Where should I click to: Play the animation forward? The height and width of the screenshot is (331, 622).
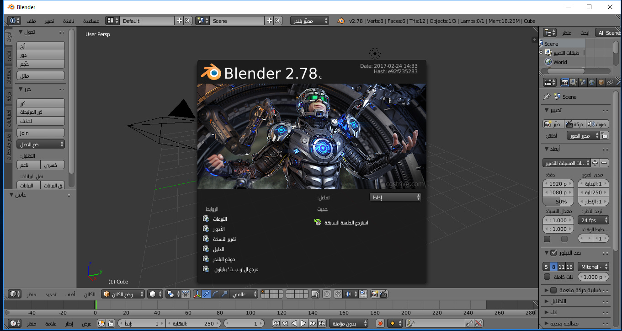pyautogui.click(x=303, y=323)
